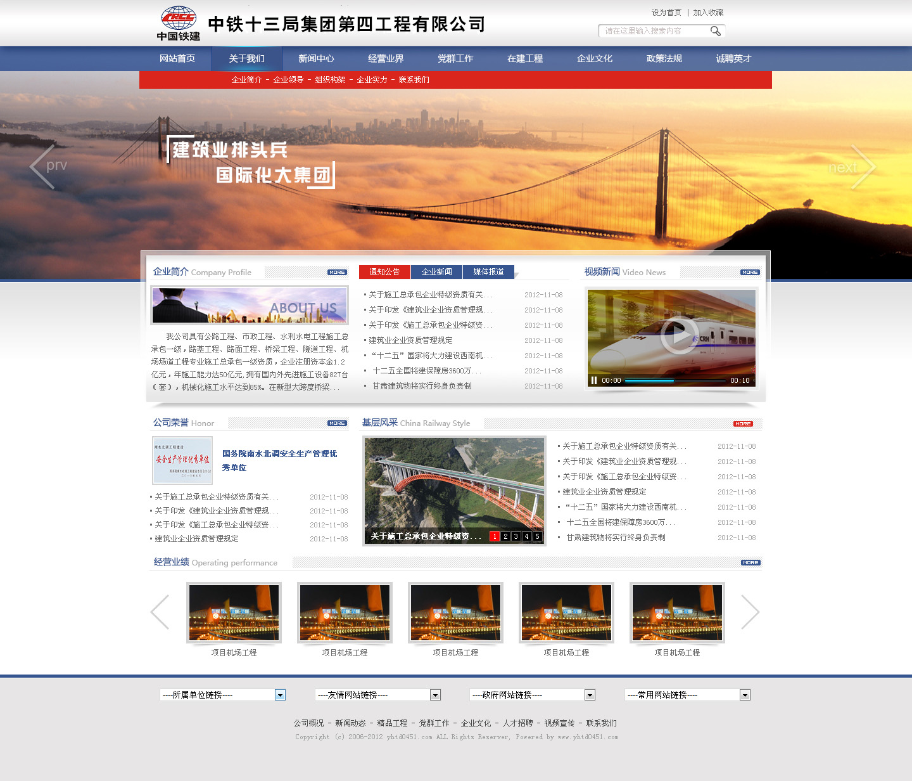Click 人才招聘 footer link
Image resolution: width=912 pixels, height=781 pixels.
(x=517, y=723)
